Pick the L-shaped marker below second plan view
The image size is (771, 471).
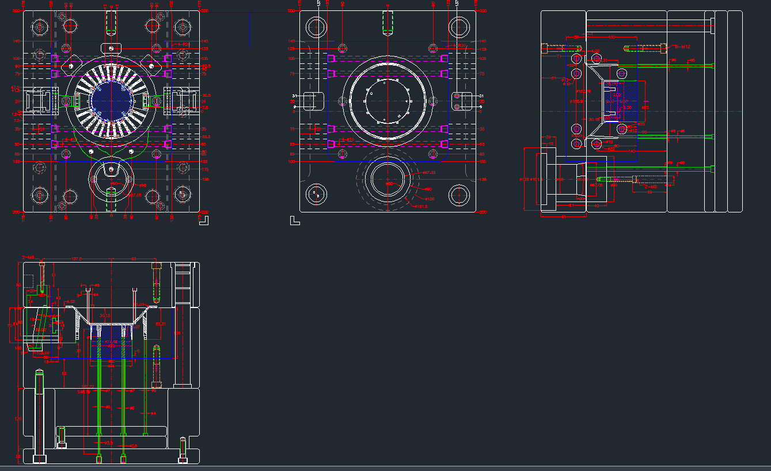click(x=295, y=220)
